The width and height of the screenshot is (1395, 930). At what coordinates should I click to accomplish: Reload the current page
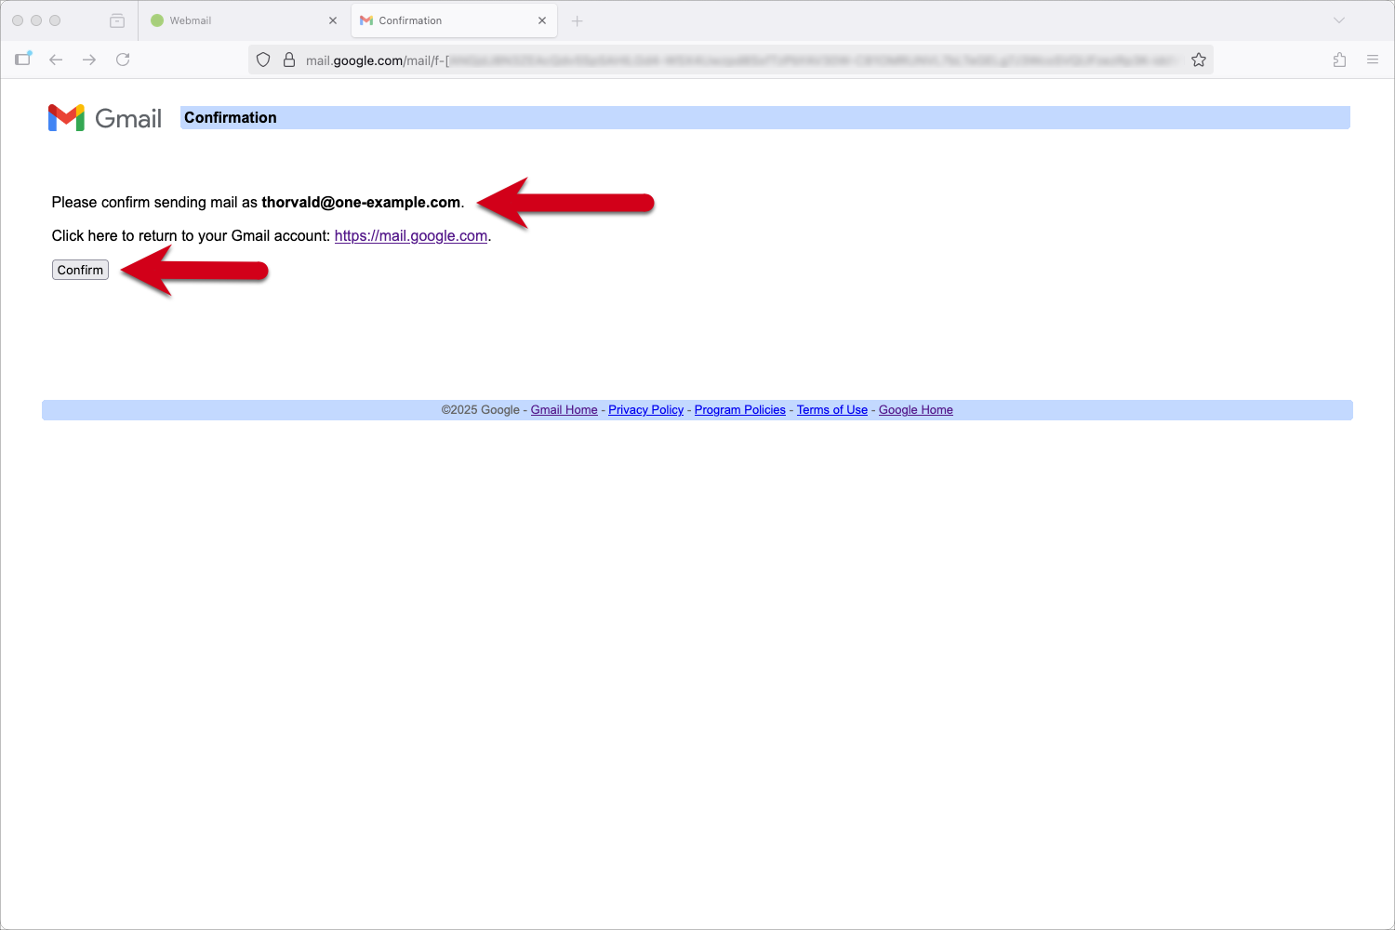[123, 60]
